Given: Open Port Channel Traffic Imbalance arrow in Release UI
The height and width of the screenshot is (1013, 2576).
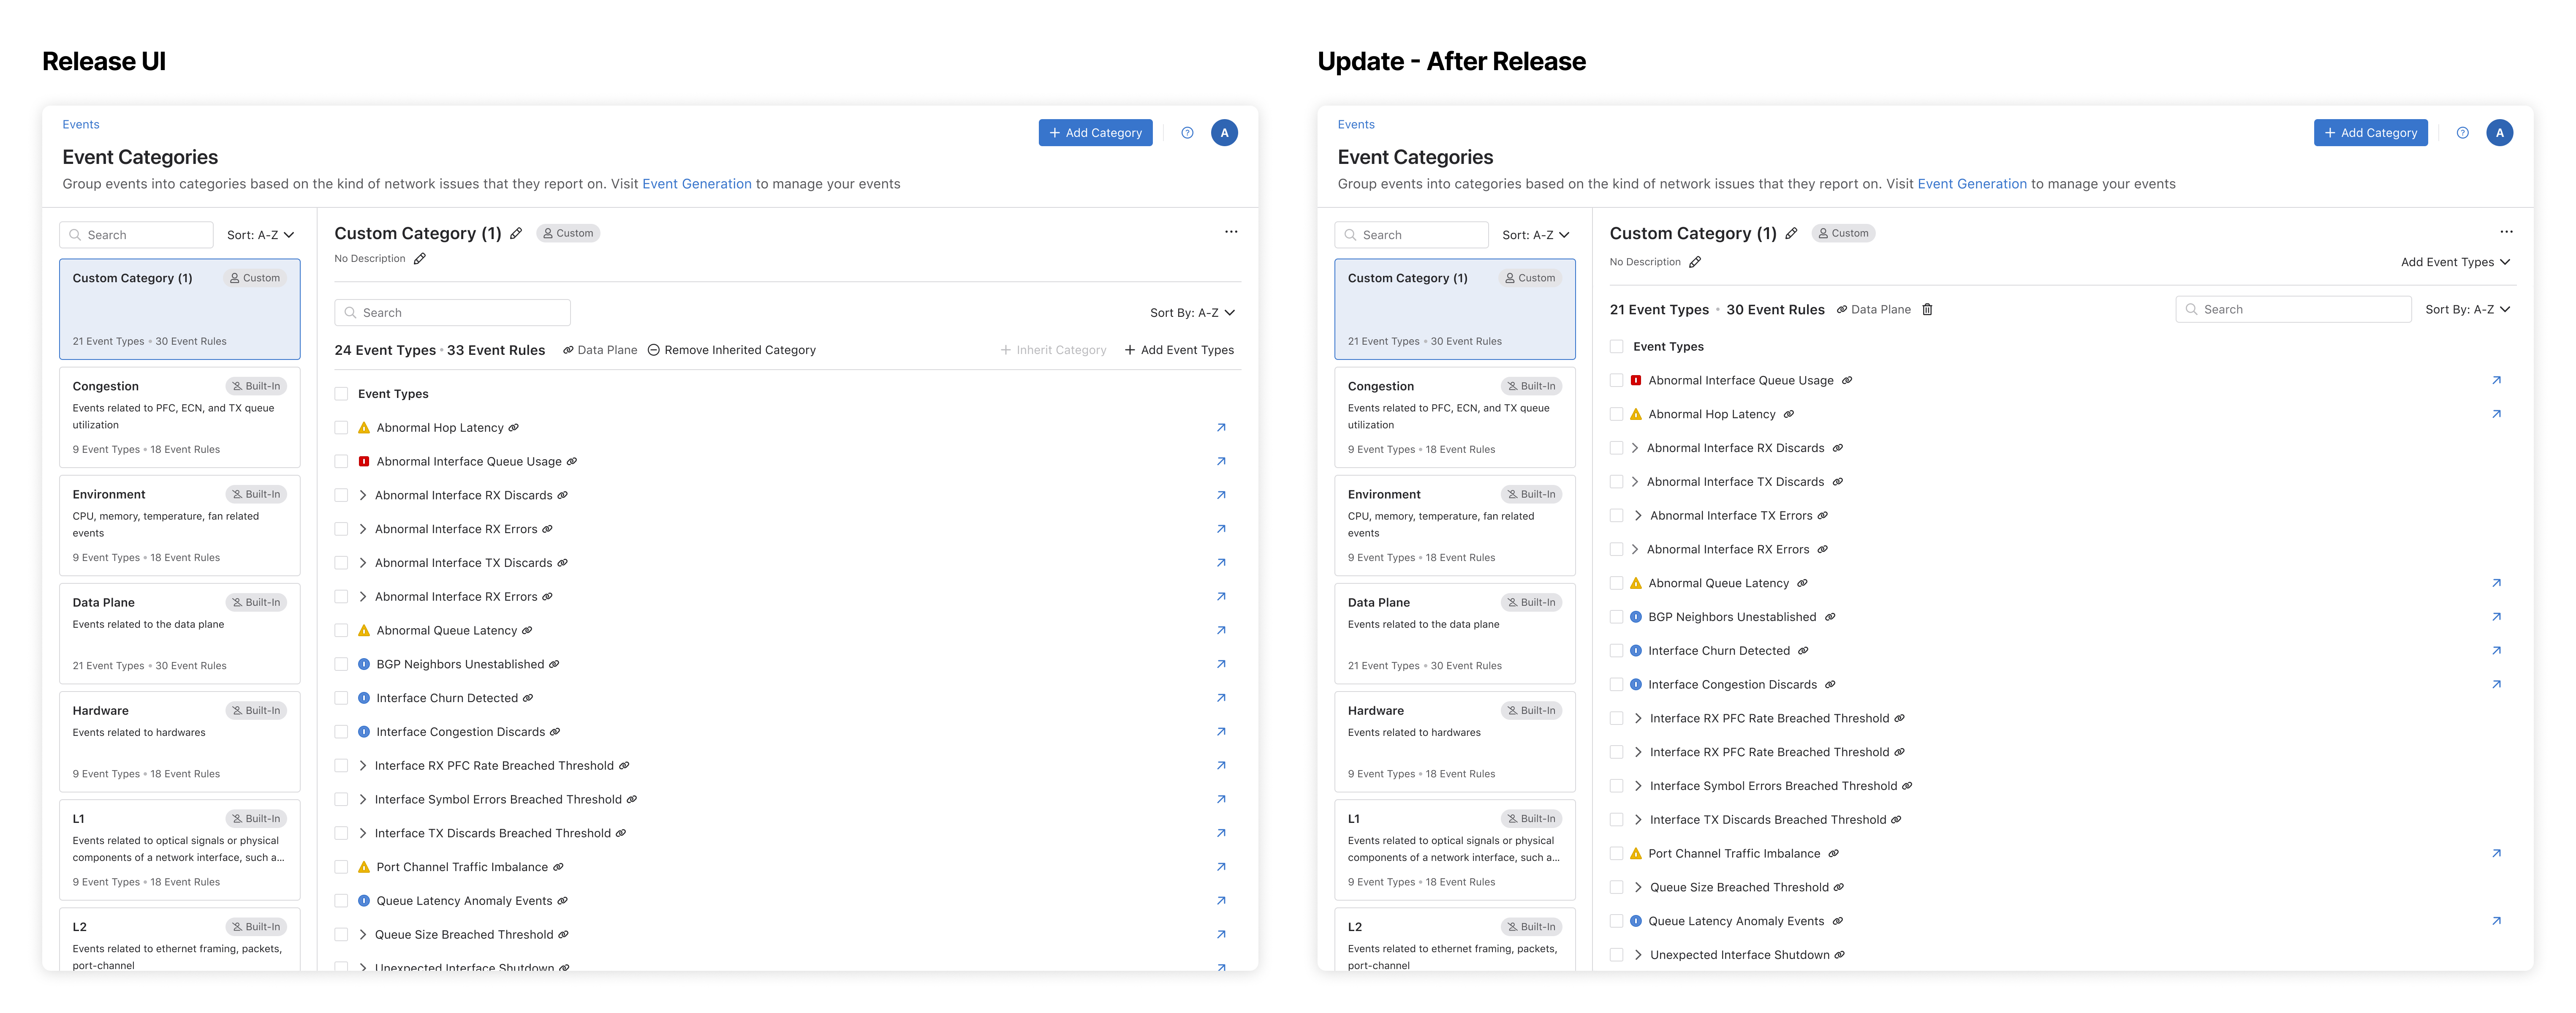Looking at the screenshot, I should [x=1221, y=867].
